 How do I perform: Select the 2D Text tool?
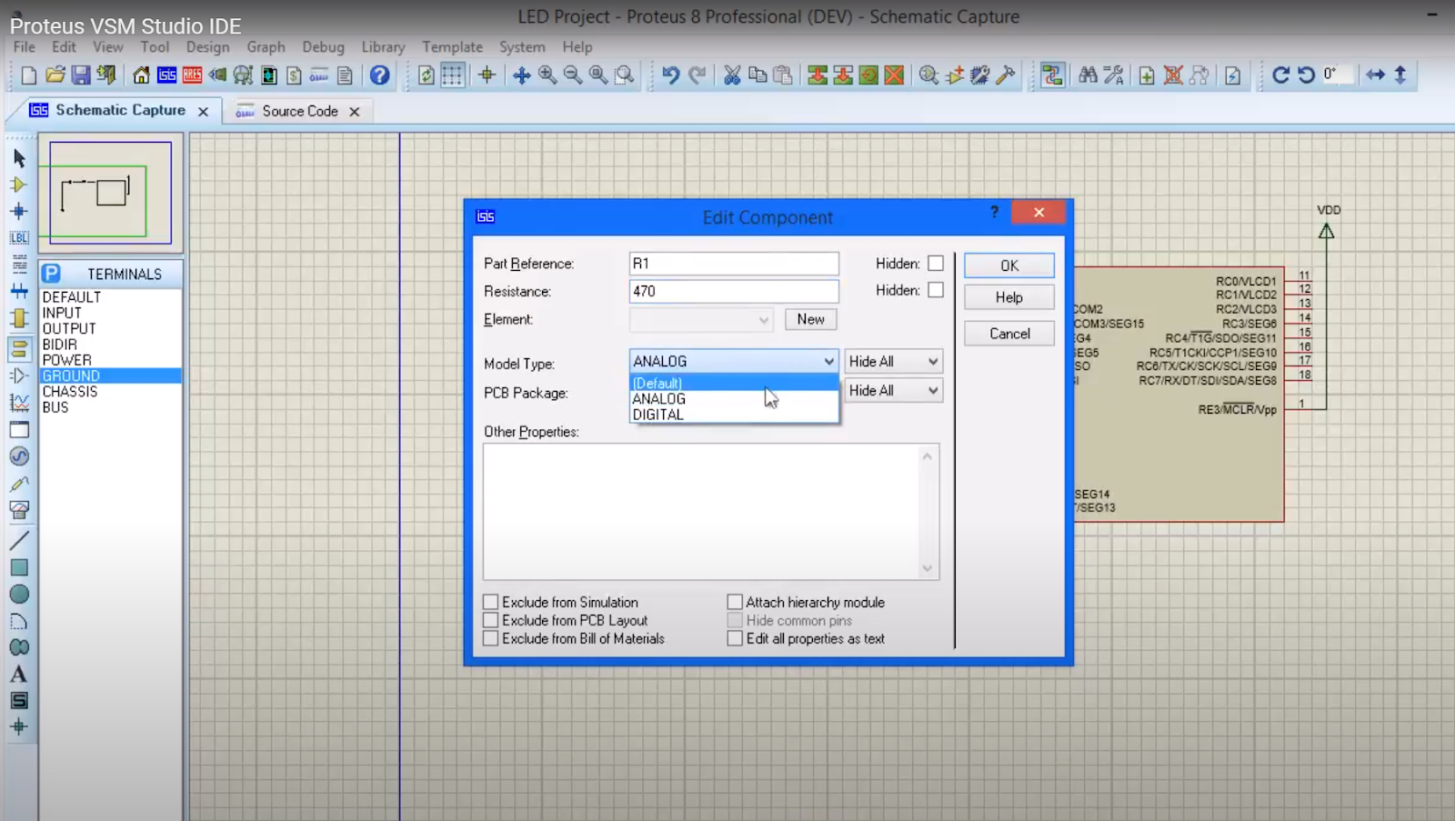point(20,674)
